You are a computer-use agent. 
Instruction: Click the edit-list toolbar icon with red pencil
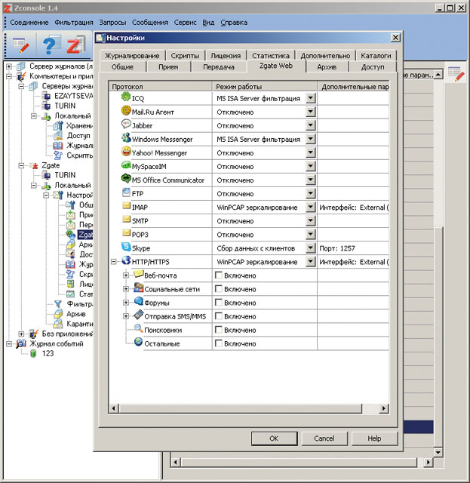pos(21,45)
